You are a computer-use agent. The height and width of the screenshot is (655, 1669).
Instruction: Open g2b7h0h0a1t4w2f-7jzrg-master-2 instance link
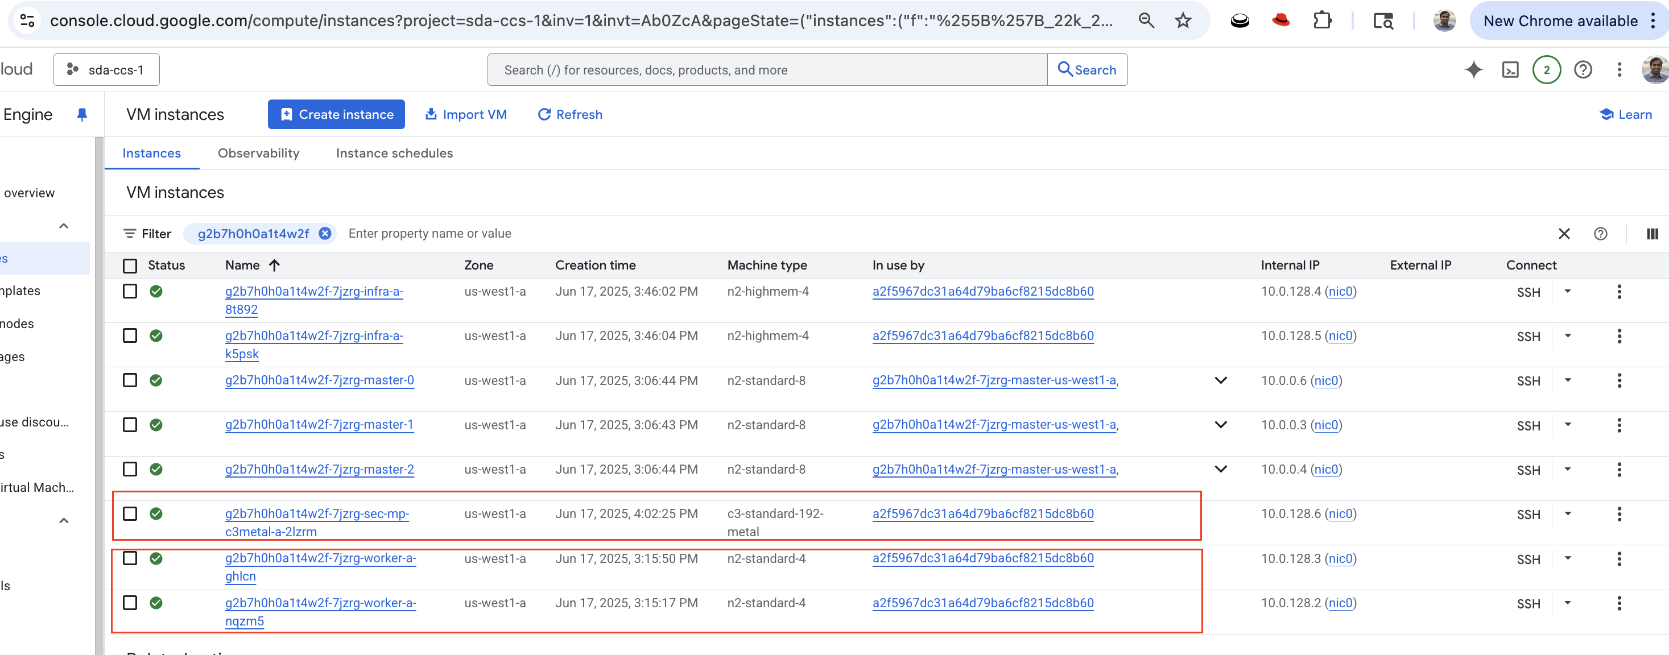click(x=319, y=470)
